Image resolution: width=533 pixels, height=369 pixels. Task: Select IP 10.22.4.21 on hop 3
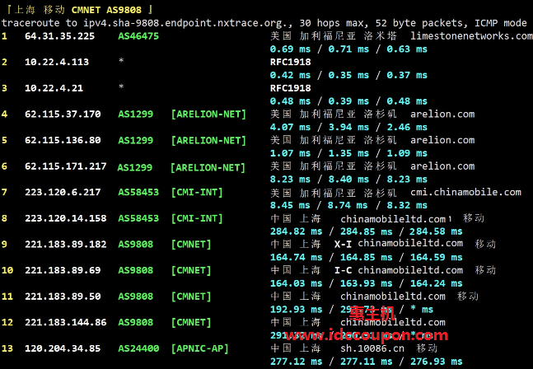tap(54, 88)
